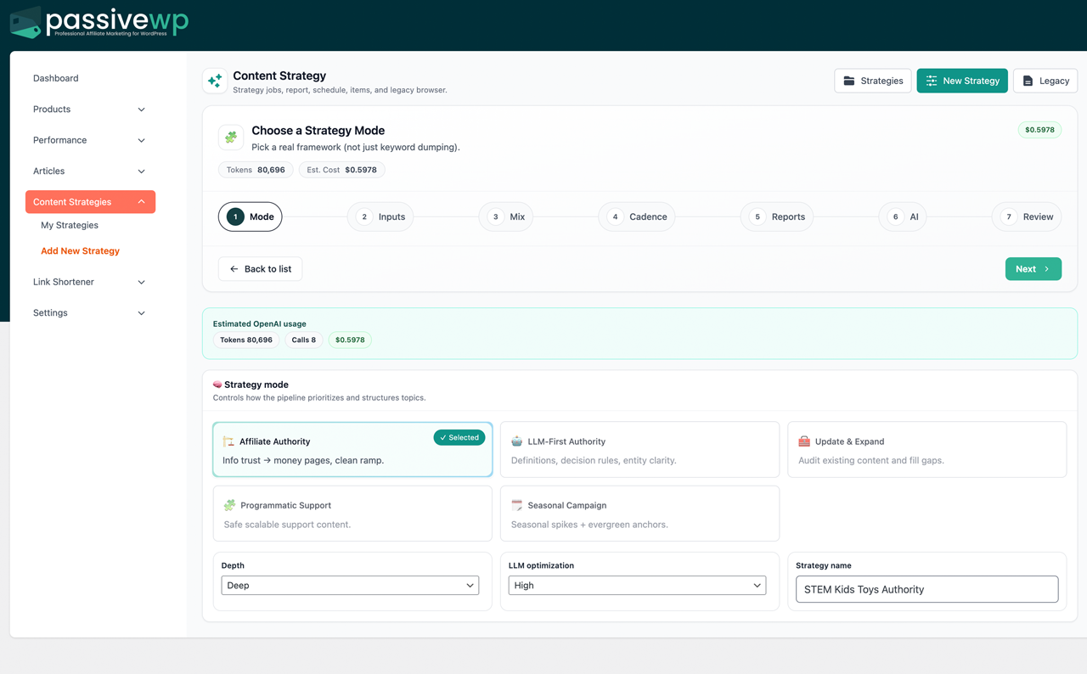The image size is (1087, 674).
Task: Click the Content Strategy sparkle icon
Action: pos(215,81)
